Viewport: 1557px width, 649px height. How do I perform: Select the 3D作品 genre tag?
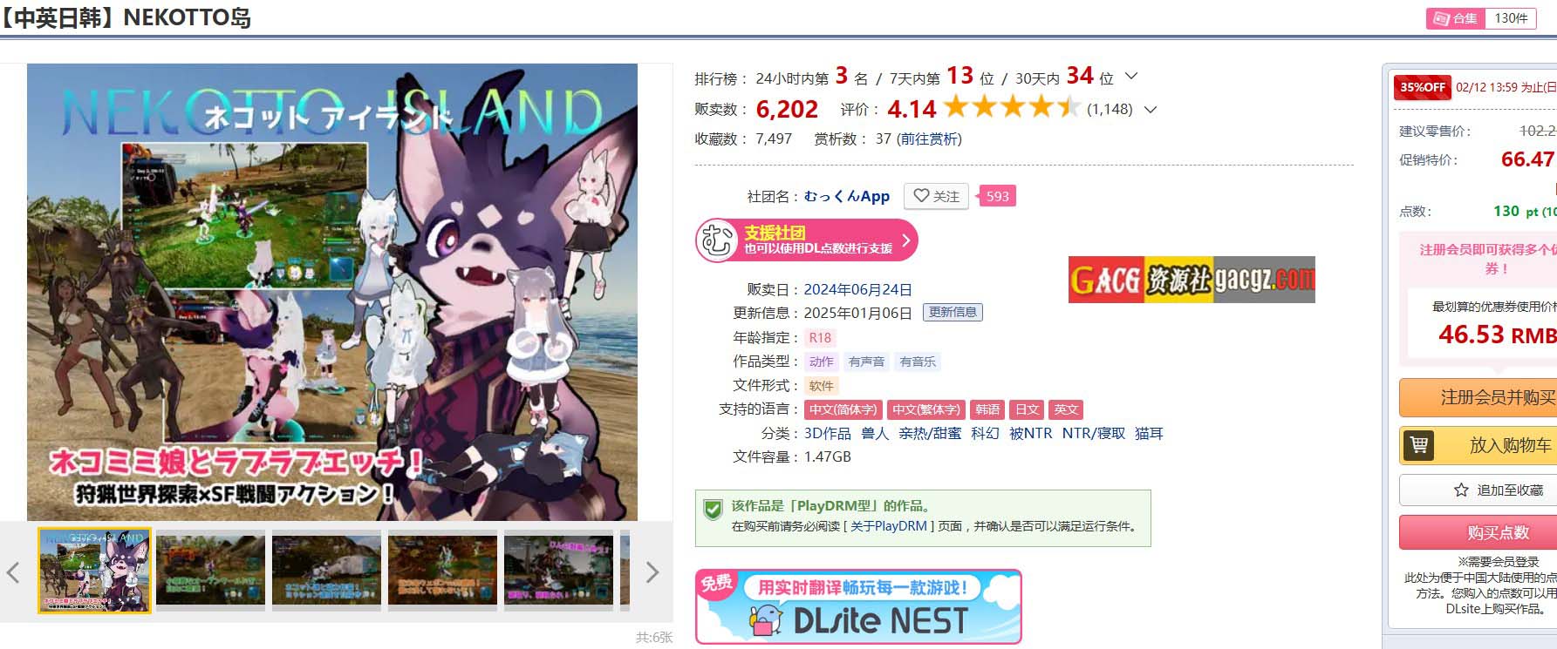coord(827,433)
